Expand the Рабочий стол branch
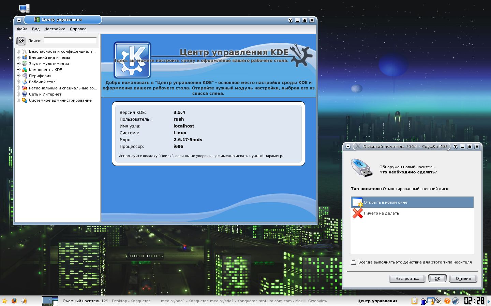The height and width of the screenshot is (306, 491). pyautogui.click(x=18, y=82)
